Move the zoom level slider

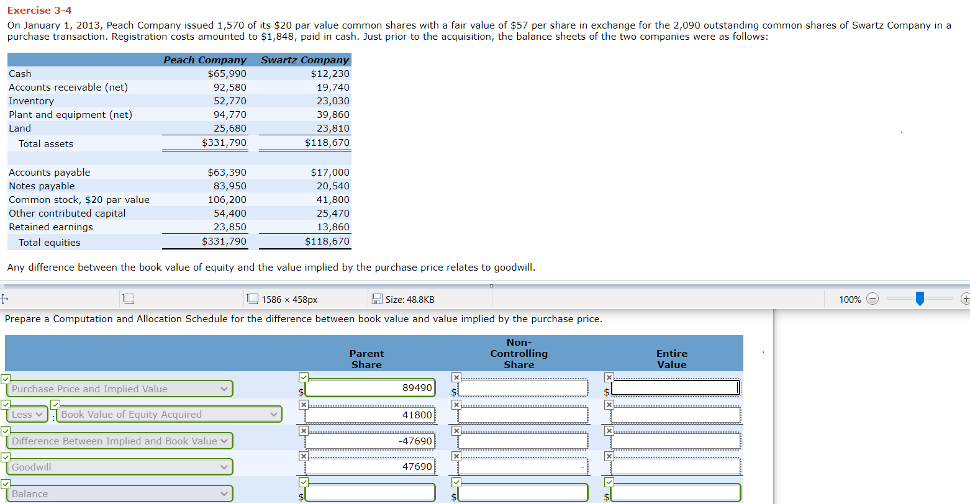[919, 299]
